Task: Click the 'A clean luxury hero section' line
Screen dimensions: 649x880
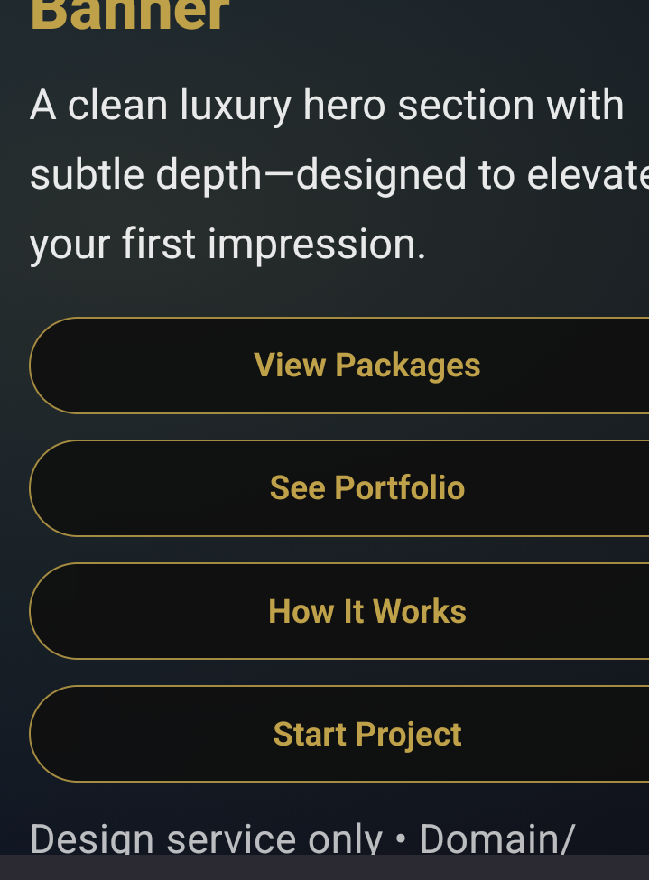Action: tap(326, 106)
